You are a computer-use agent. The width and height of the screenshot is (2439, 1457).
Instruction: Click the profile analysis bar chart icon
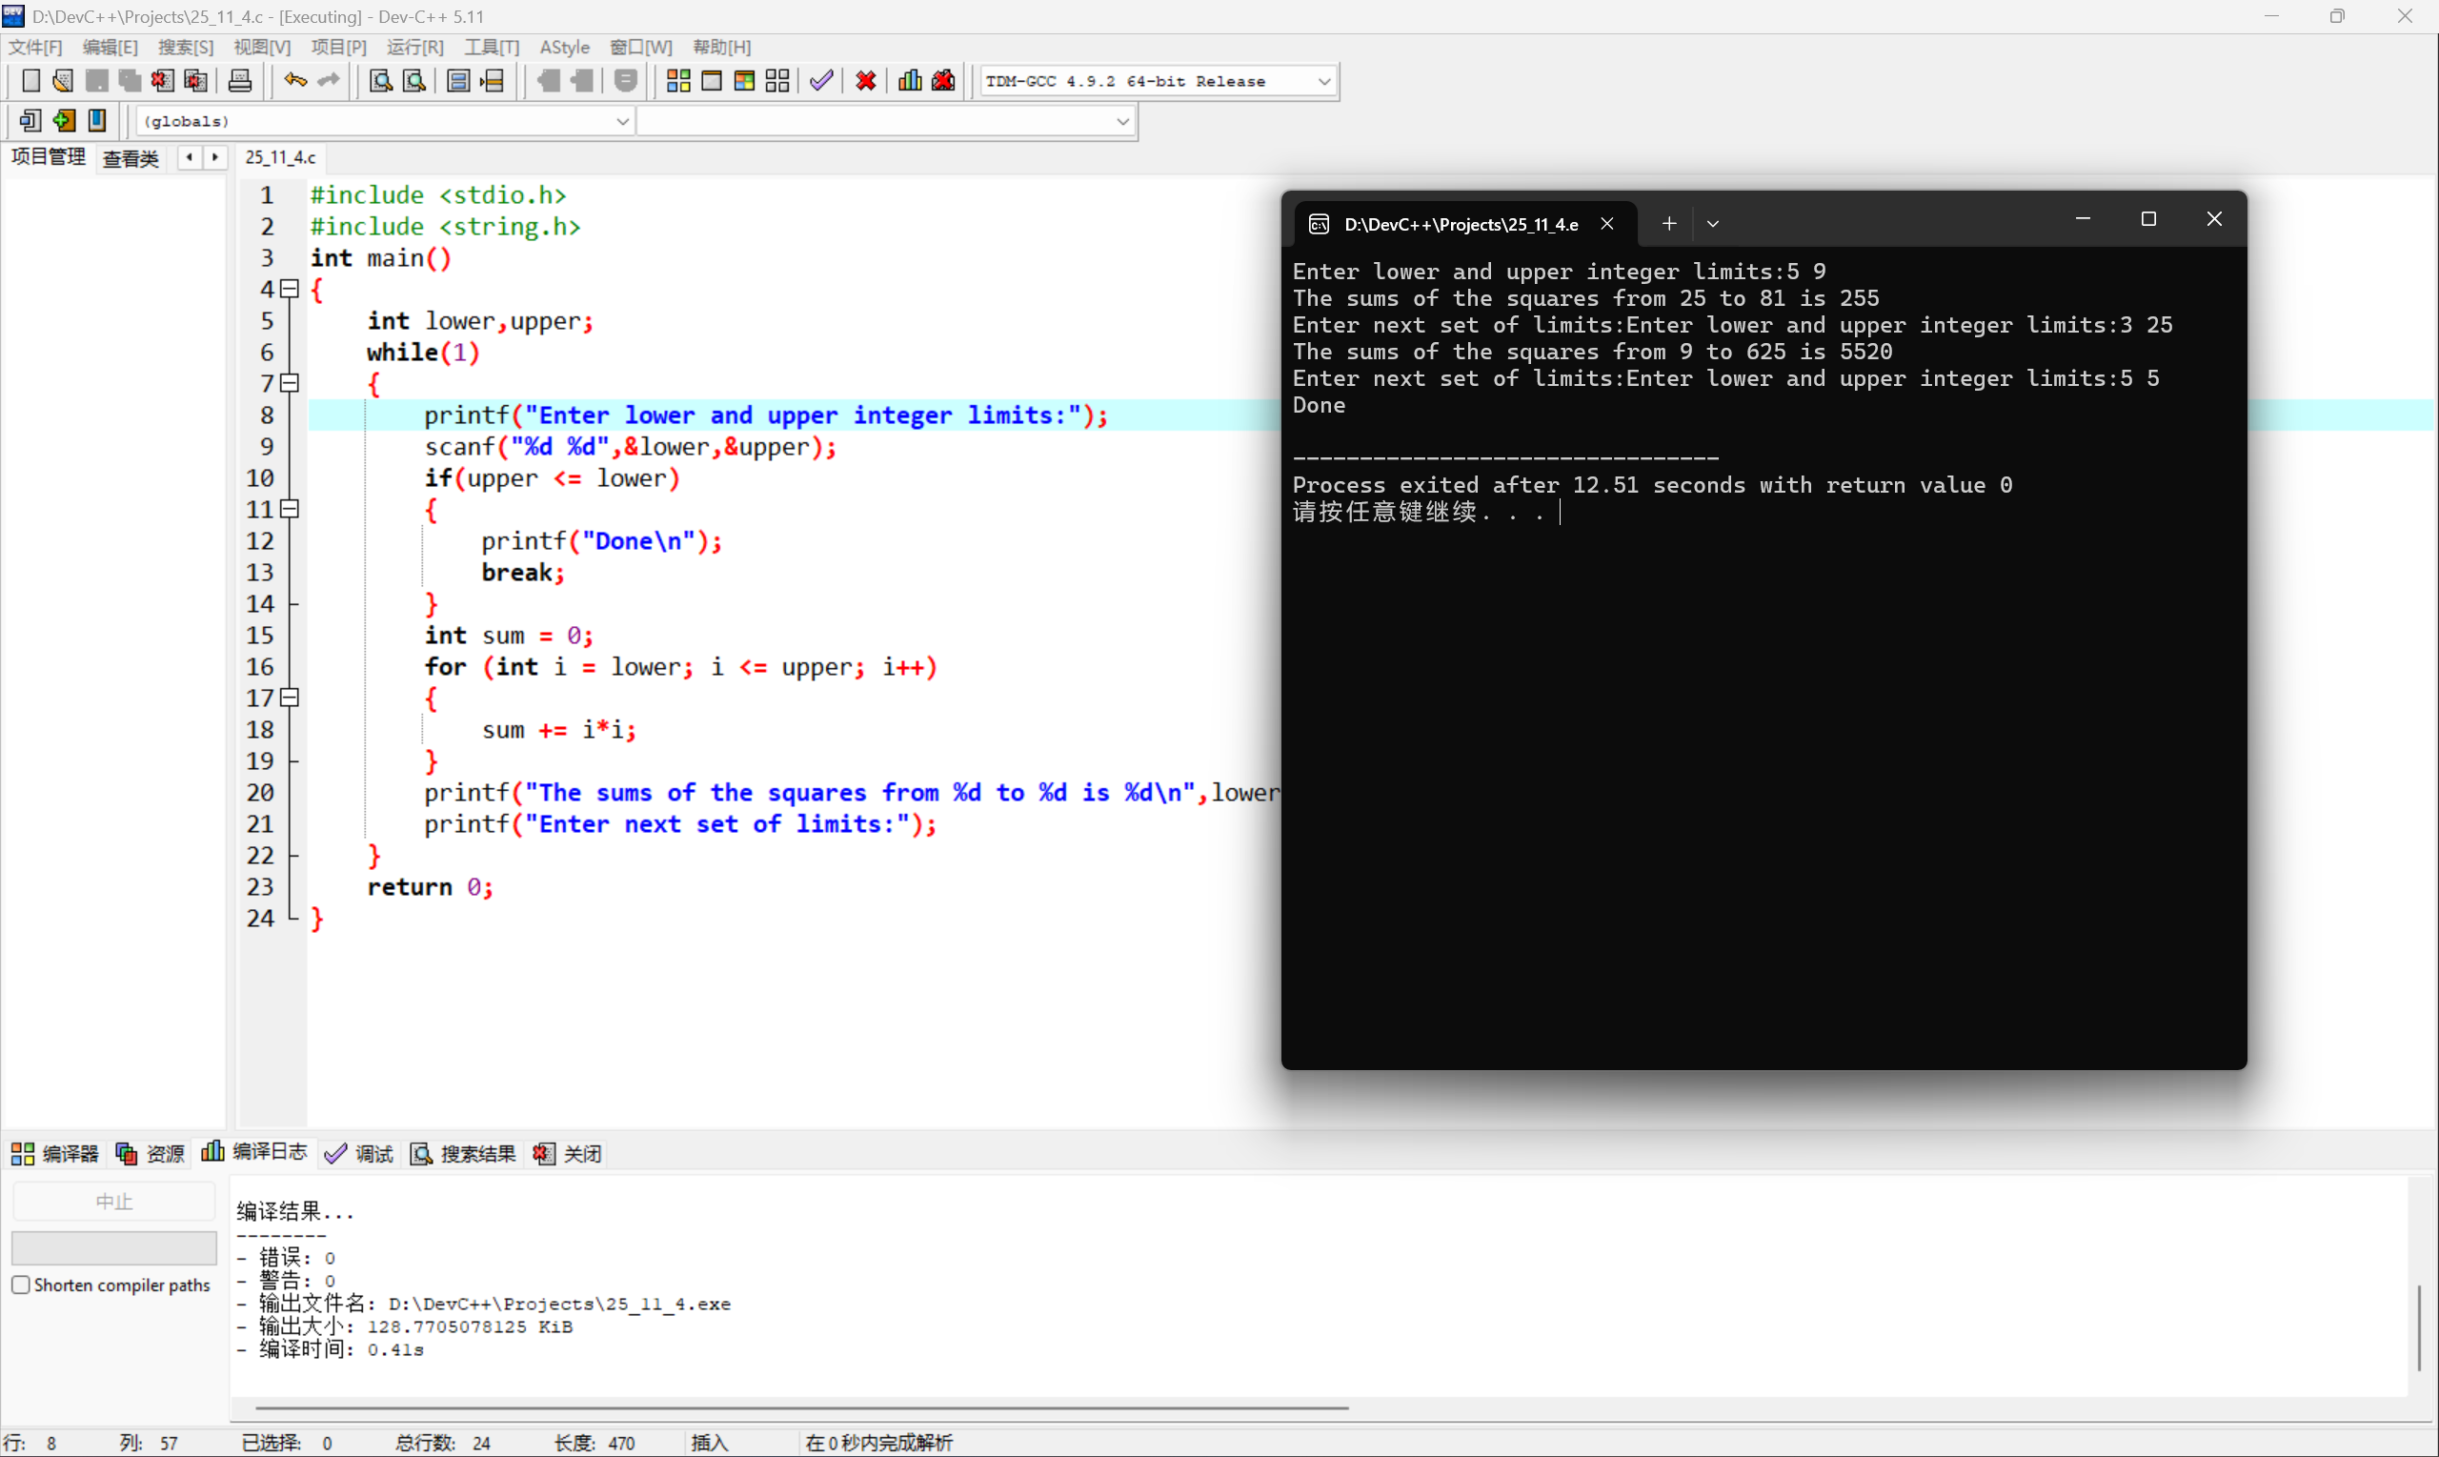click(910, 82)
